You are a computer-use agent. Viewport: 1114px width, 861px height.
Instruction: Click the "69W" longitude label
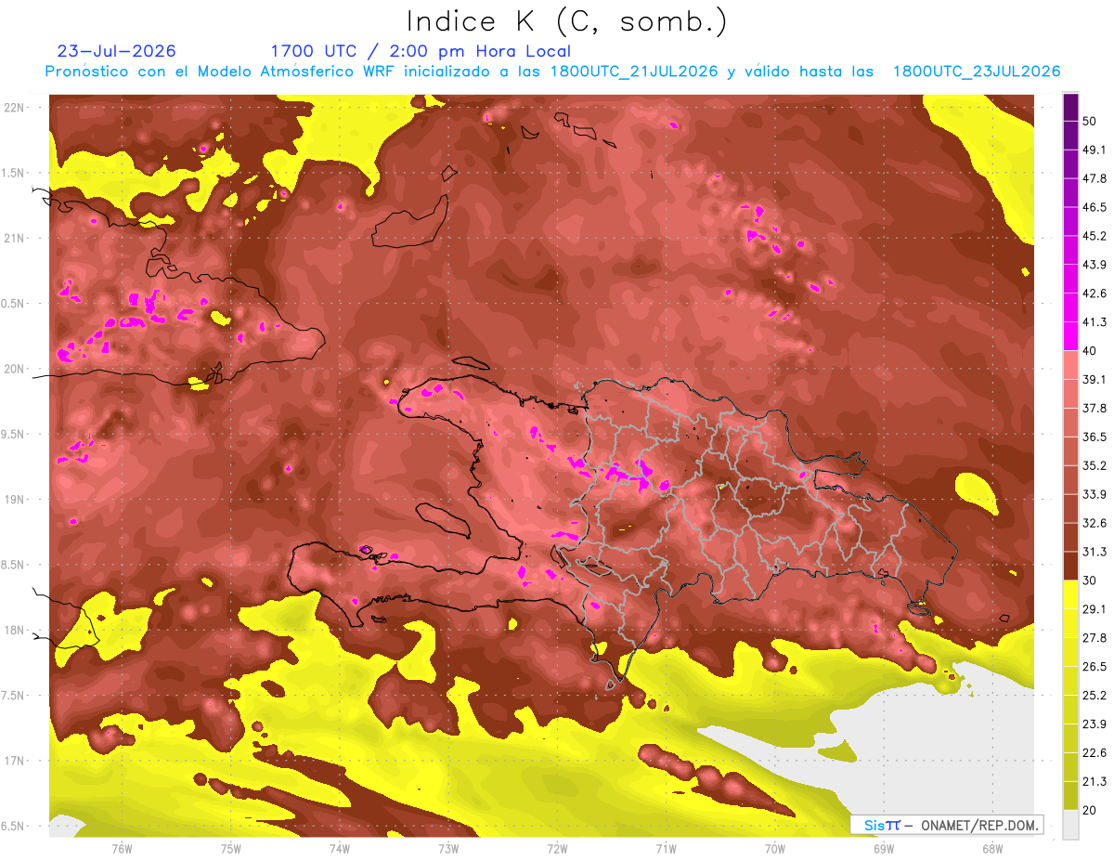click(883, 848)
